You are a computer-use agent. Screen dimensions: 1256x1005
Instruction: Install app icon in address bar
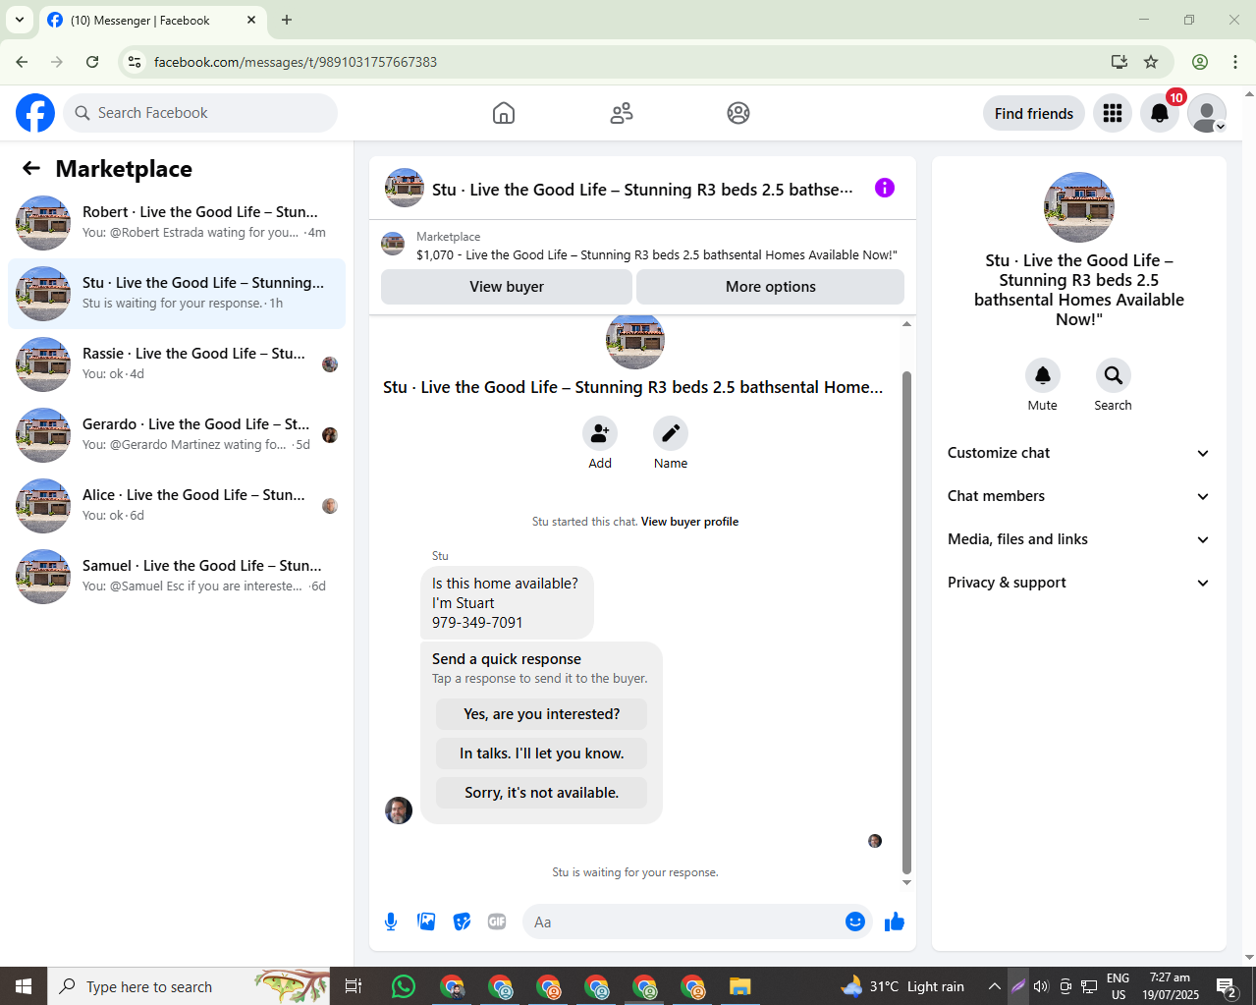pyautogui.click(x=1119, y=62)
